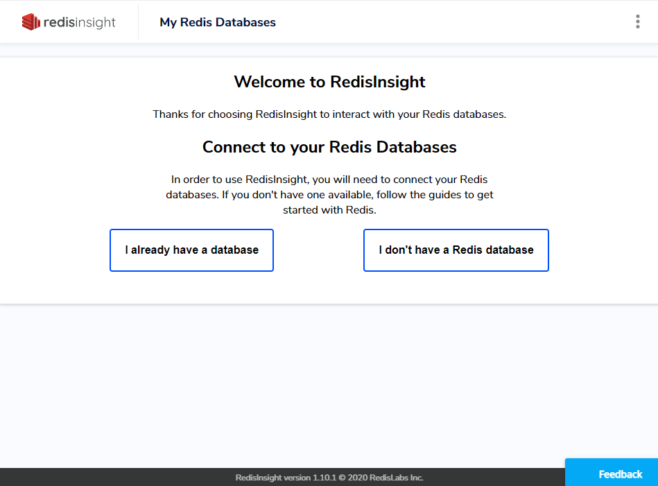Open the three-dot options menu
The width and height of the screenshot is (658, 486).
click(637, 21)
